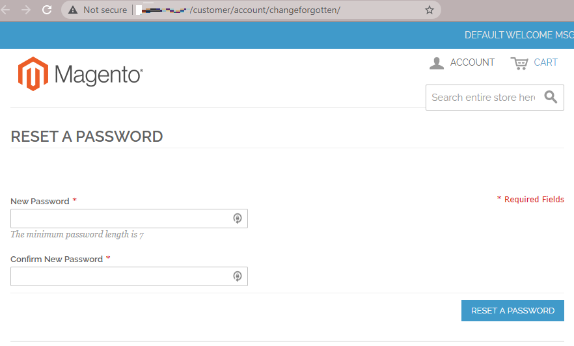Focus the New Password input field

coord(130,219)
